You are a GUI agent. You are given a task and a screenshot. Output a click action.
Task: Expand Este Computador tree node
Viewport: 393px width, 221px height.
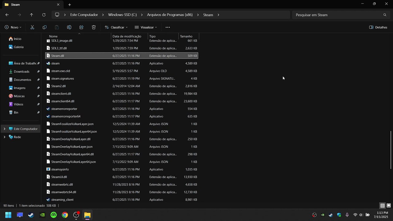(4, 129)
